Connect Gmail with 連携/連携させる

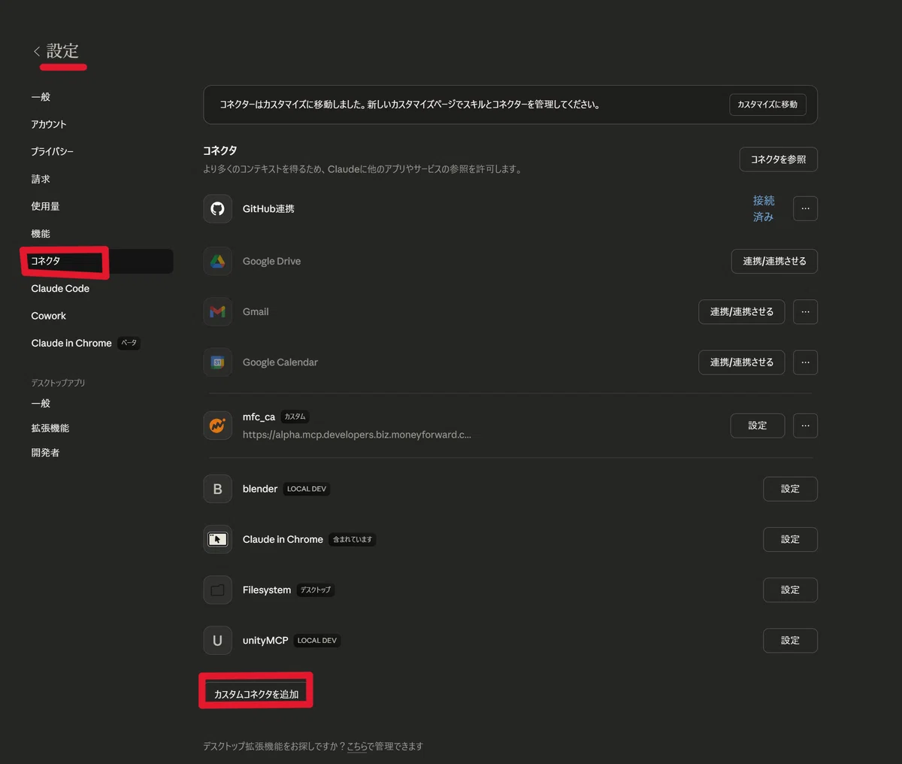tap(741, 311)
